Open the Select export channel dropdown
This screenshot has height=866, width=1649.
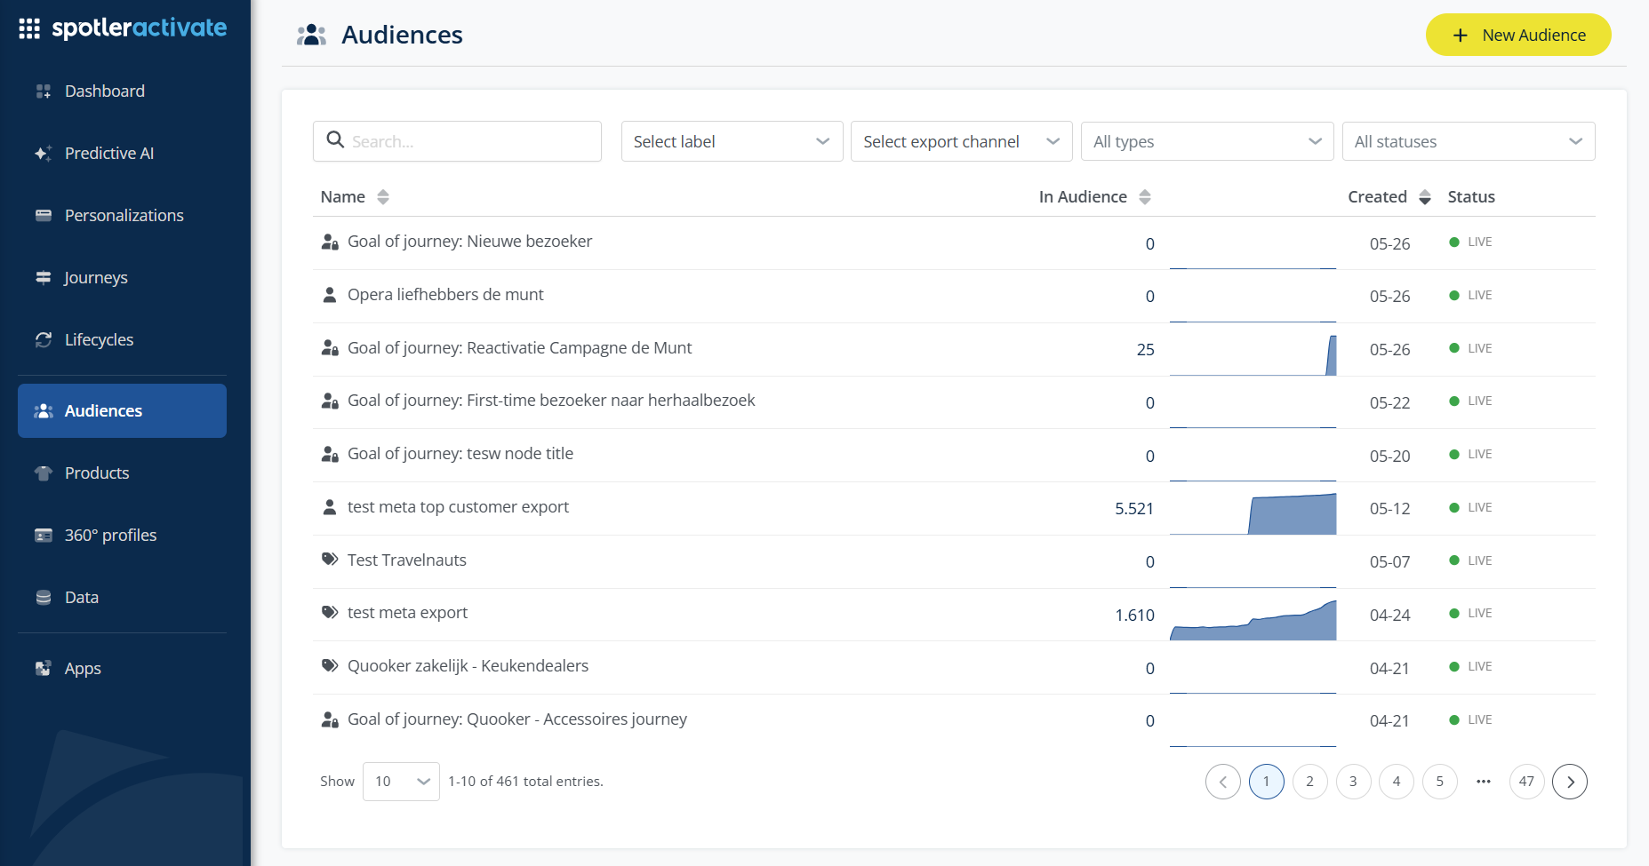[961, 142]
